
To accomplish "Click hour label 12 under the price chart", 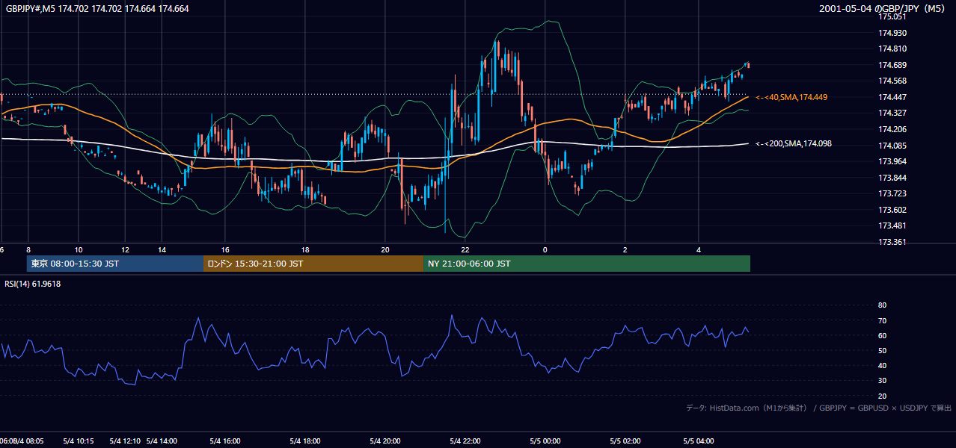I will (125, 249).
